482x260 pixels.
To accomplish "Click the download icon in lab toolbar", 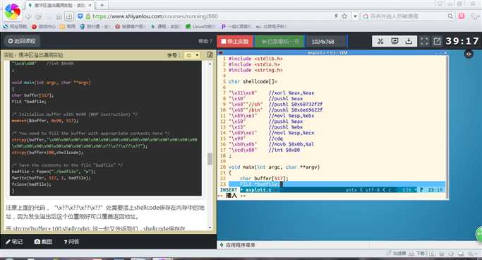I will (409, 41).
